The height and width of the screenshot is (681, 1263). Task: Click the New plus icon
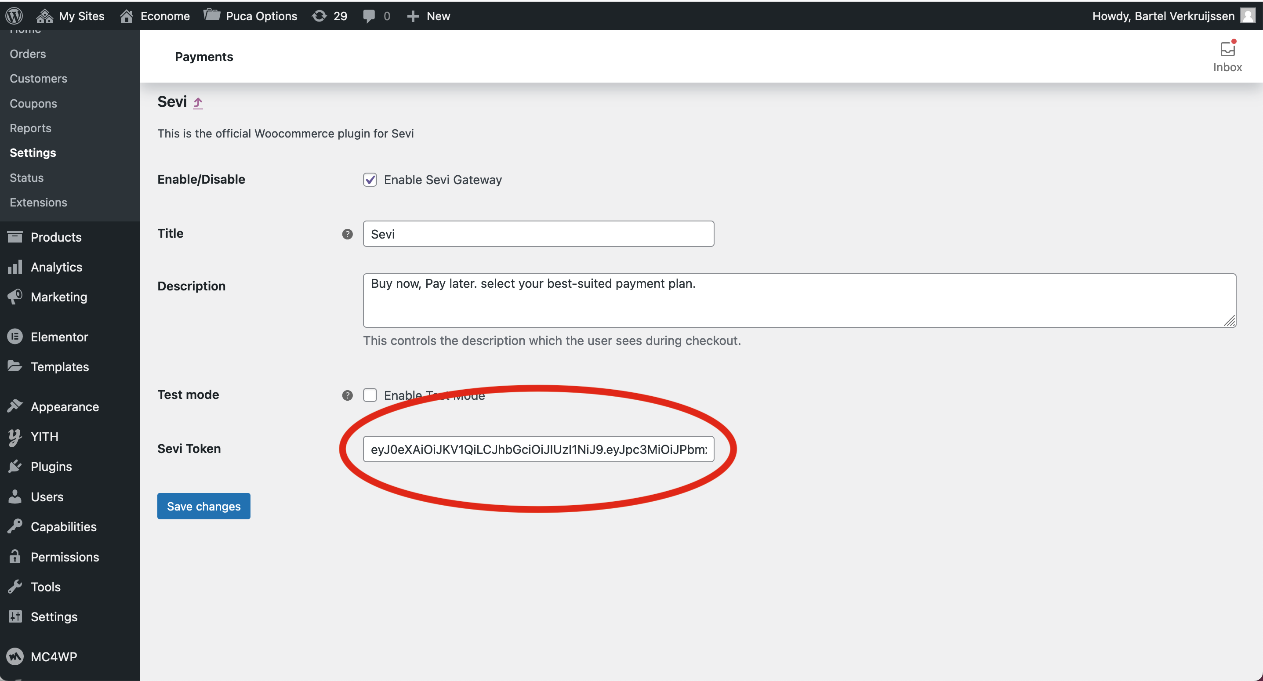(x=413, y=16)
